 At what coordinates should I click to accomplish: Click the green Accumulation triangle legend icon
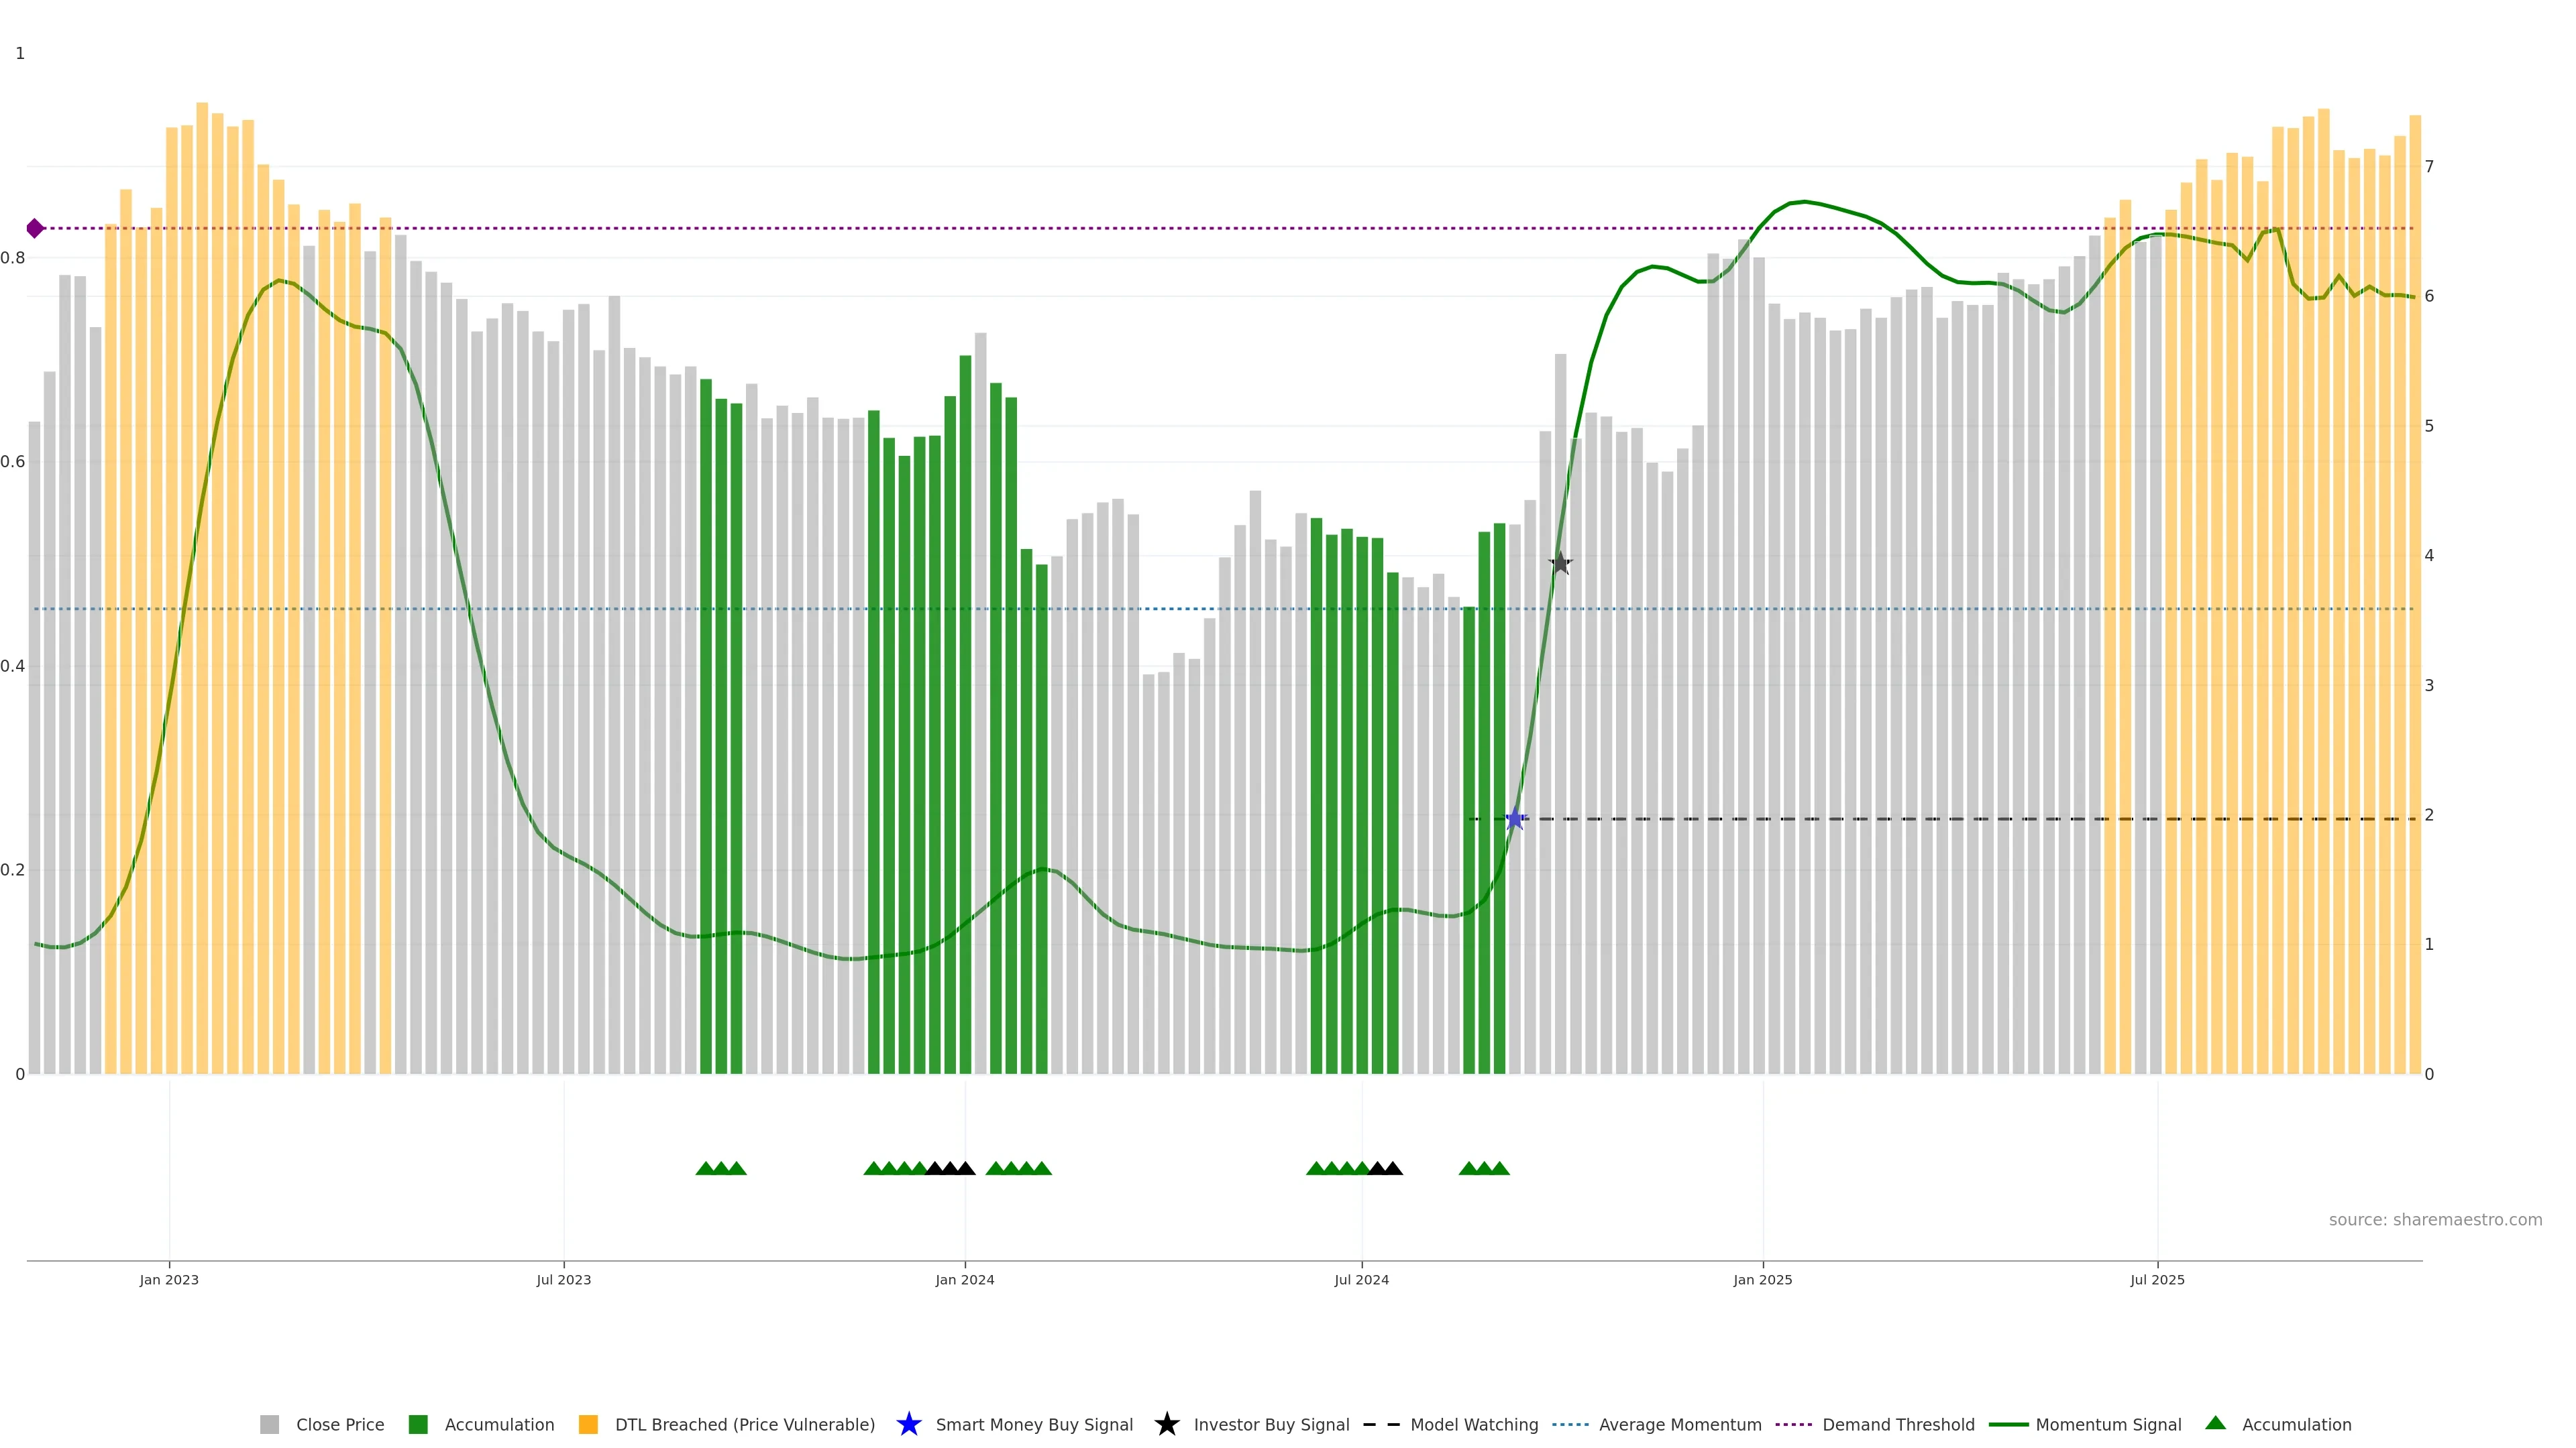(x=2216, y=1423)
